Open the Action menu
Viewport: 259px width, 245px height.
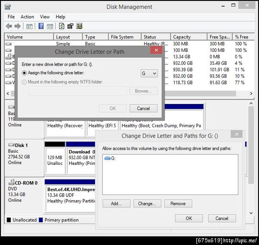tap(27, 17)
